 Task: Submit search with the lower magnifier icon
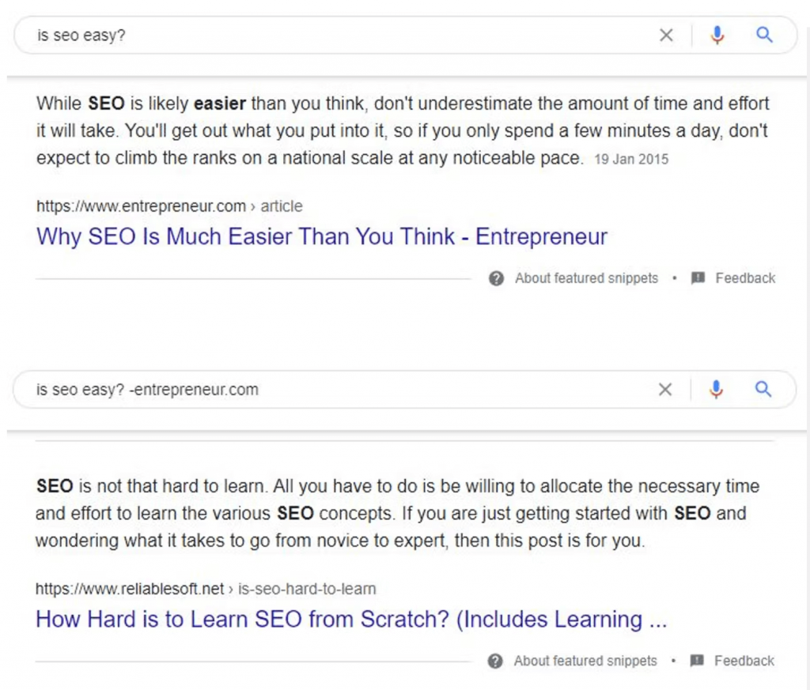[763, 389]
